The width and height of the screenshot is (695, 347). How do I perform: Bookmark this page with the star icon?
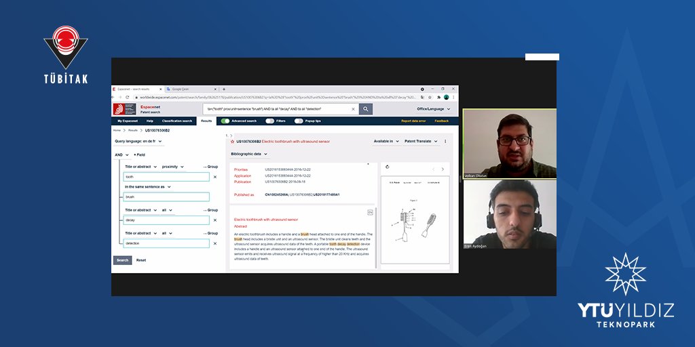[430, 98]
